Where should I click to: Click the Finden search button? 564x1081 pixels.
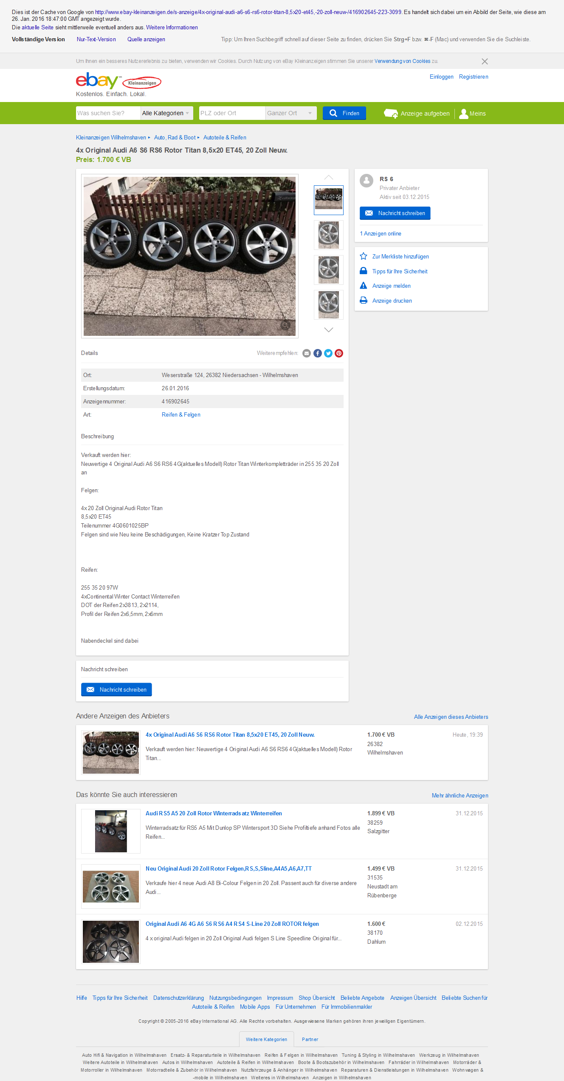pos(344,113)
